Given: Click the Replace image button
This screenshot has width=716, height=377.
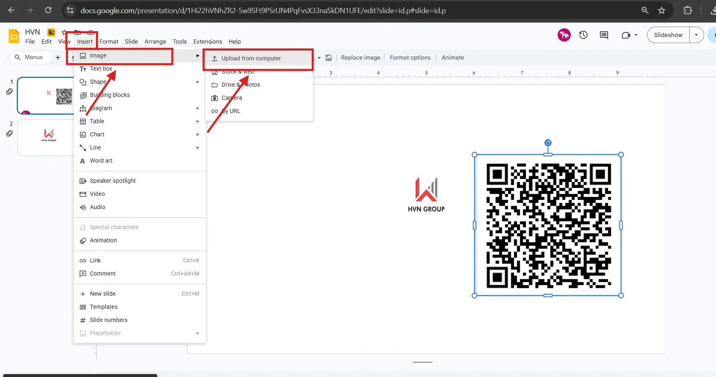Looking at the screenshot, I should 361,57.
